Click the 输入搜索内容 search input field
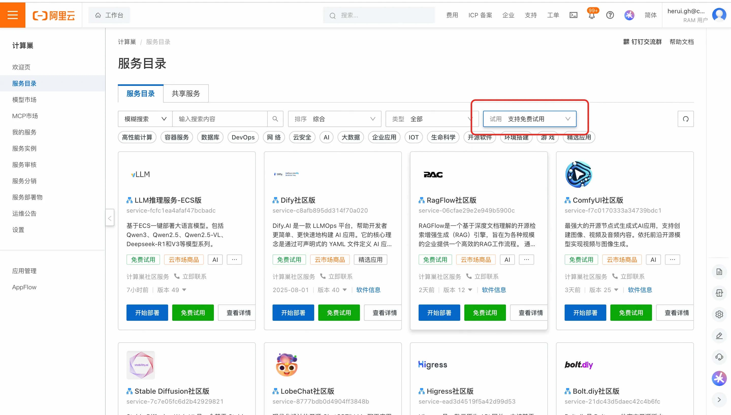731x415 pixels. [x=221, y=119]
